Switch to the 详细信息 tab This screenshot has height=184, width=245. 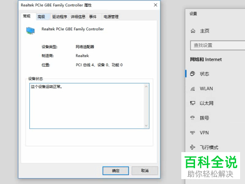78,17
